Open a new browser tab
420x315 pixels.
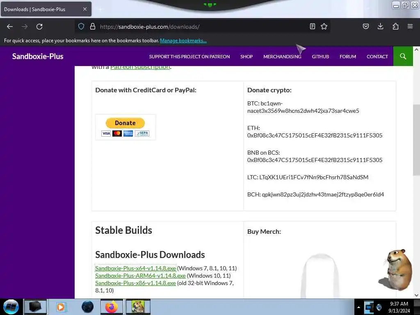pyautogui.click(x=100, y=9)
